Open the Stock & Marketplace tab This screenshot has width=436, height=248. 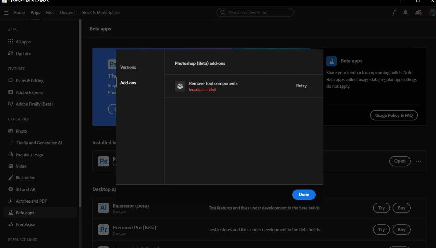(x=101, y=12)
